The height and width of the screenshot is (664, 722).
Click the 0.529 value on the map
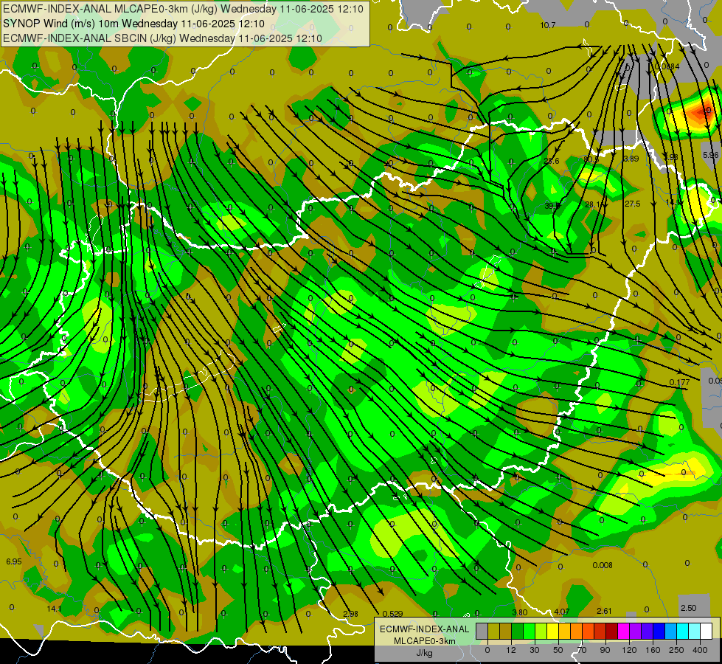pyautogui.click(x=393, y=613)
